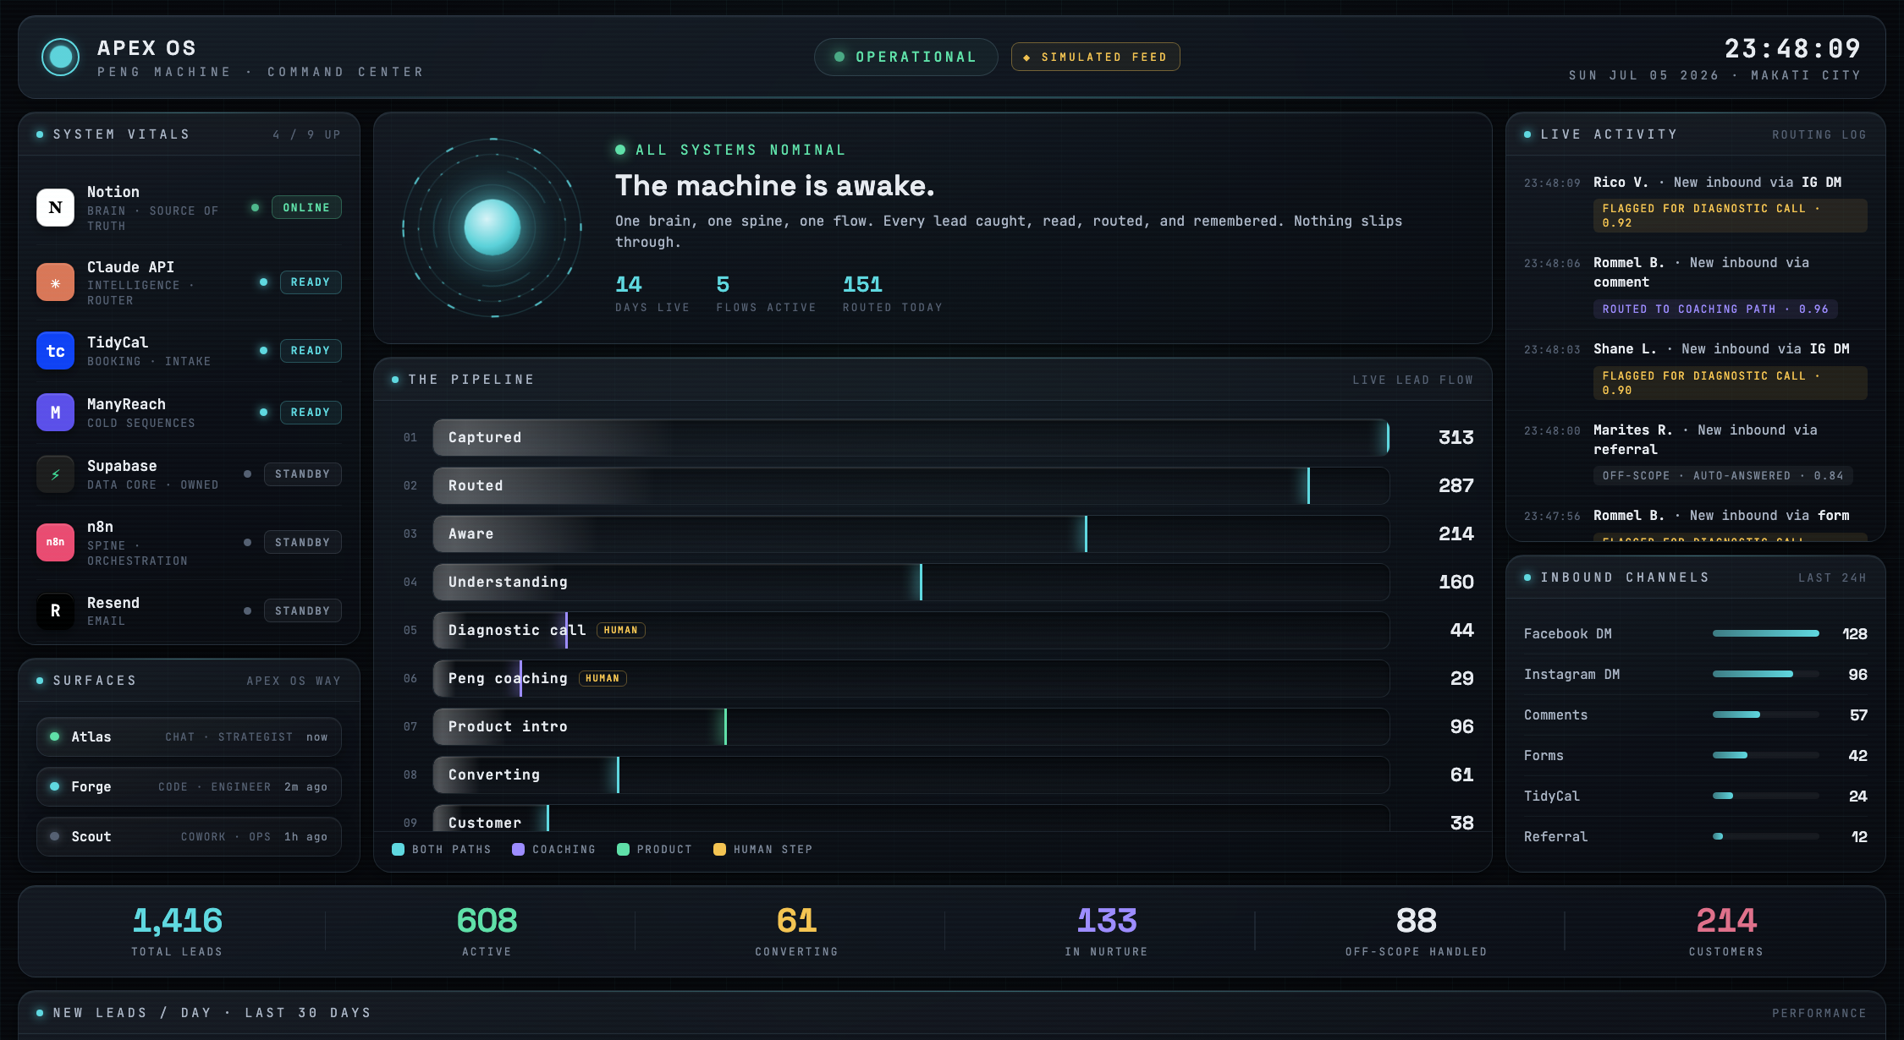Select the Product intro pipeline stage
Viewport: 1904px width, 1040px height.
click(x=911, y=726)
